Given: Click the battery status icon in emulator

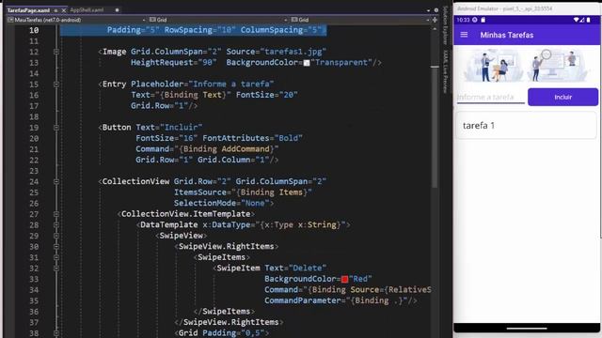Looking at the screenshot, I should tap(588, 20).
